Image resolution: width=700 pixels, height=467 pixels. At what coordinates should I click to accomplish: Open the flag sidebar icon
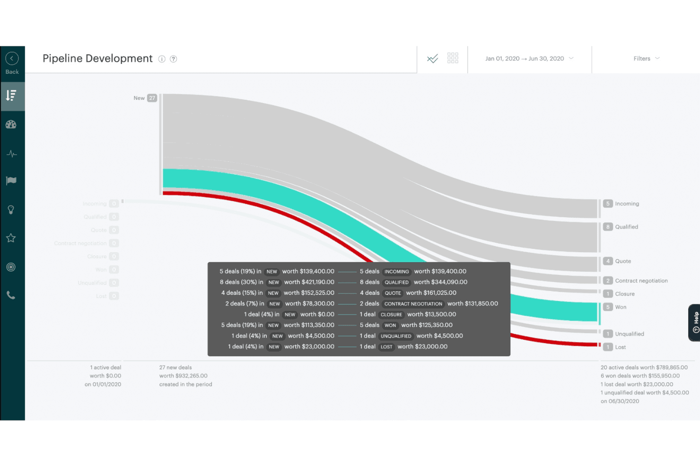pyautogui.click(x=11, y=181)
